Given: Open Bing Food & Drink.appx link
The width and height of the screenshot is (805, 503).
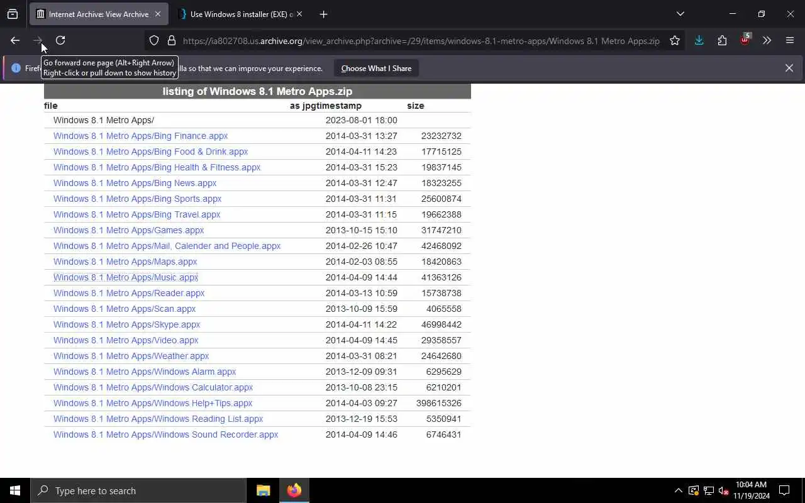Looking at the screenshot, I should tap(150, 152).
